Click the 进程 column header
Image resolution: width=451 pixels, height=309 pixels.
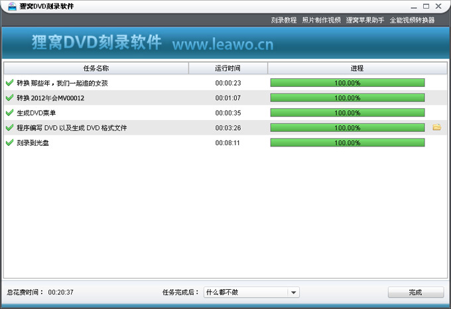(x=357, y=68)
